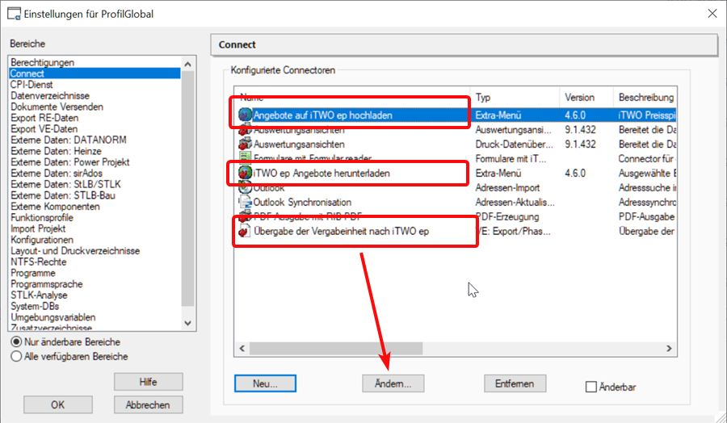Enable the Änderbar checkbox
727x423 pixels.
tap(591, 387)
